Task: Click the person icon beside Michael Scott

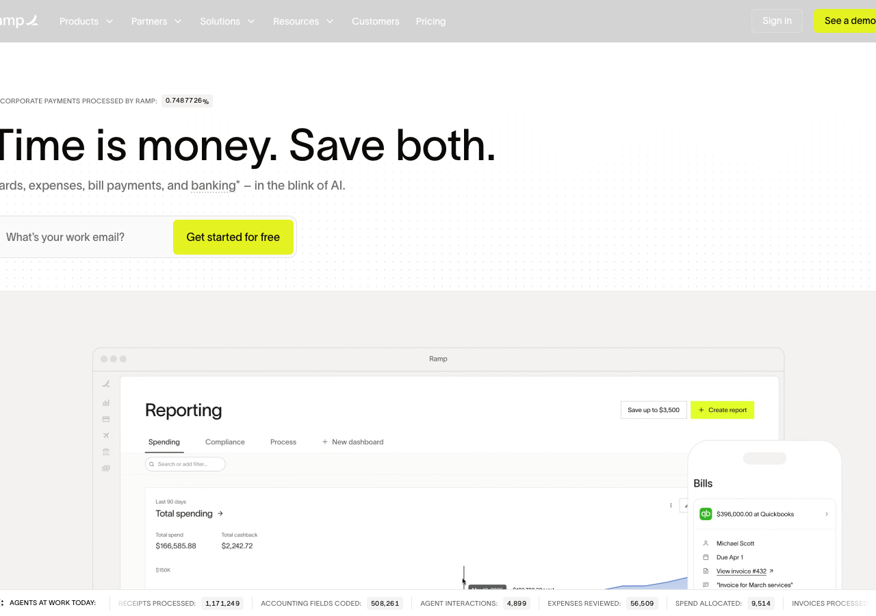Action: coord(706,543)
